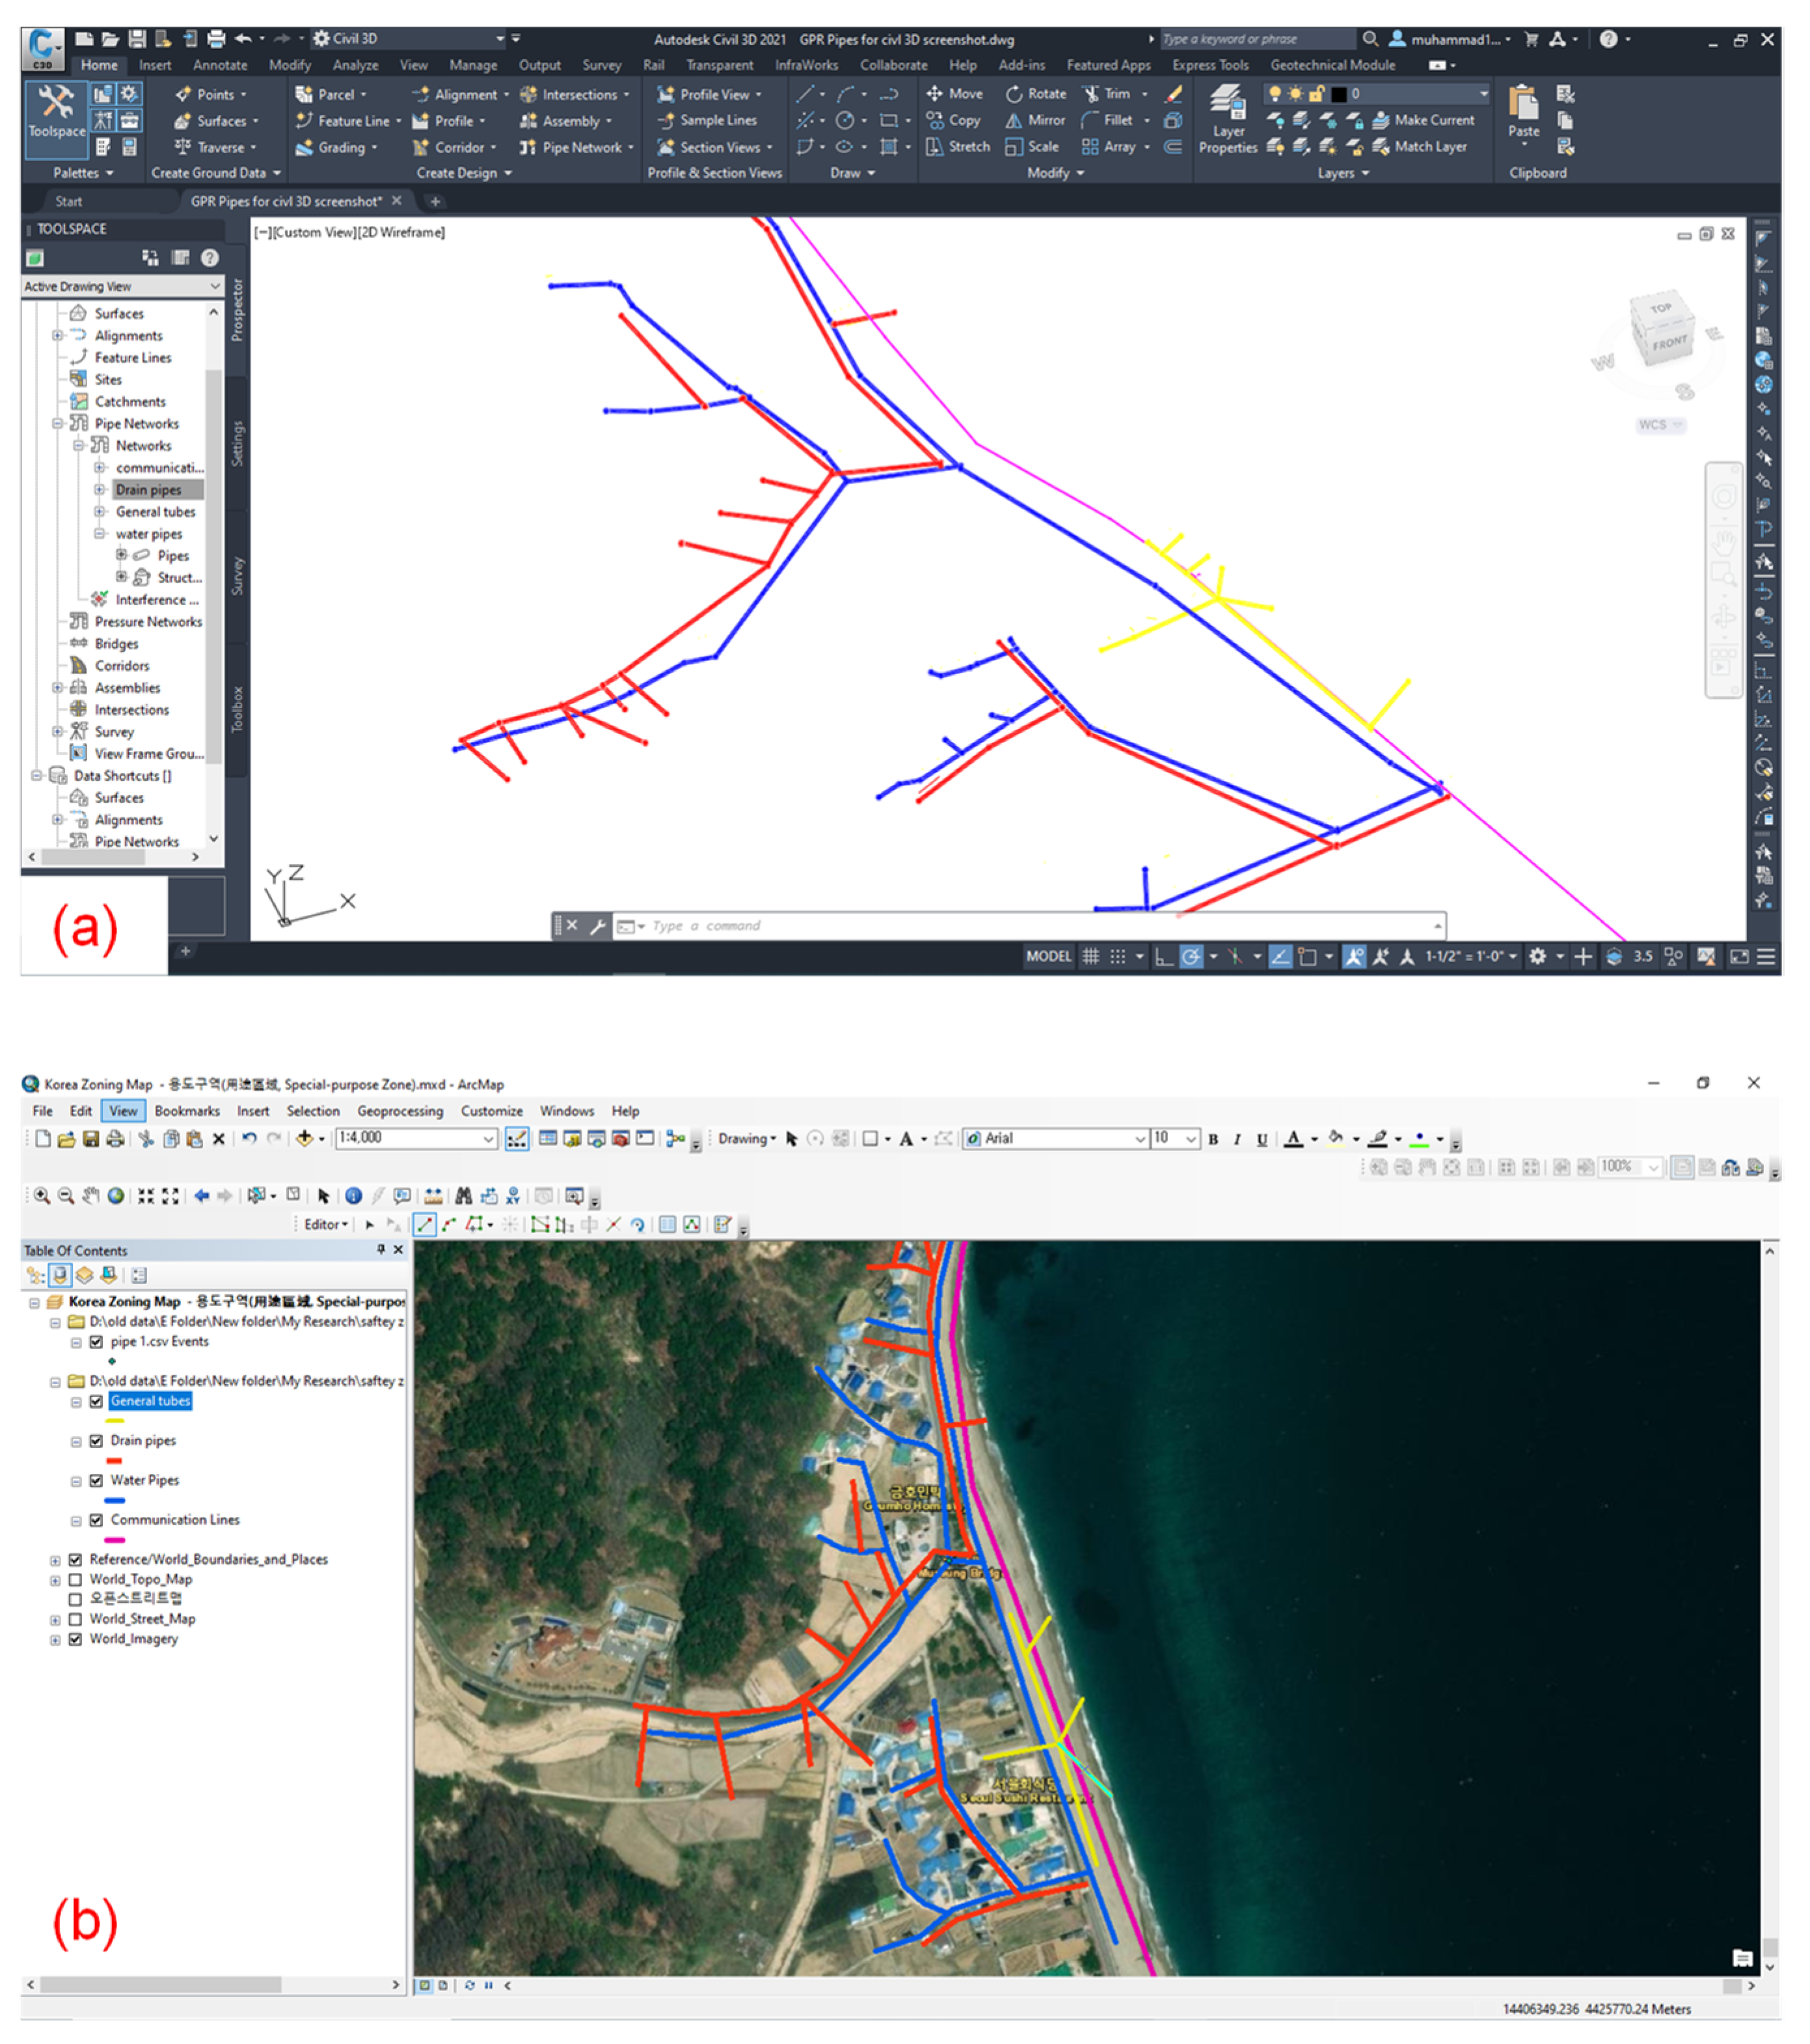This screenshot has width=1810, height=2044.
Task: Click the ArcMap Zoom In tool
Action: coord(41,1196)
